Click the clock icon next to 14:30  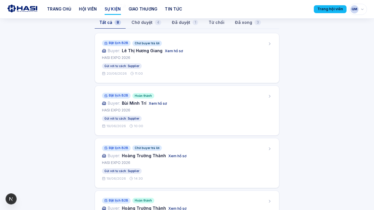tap(131, 178)
